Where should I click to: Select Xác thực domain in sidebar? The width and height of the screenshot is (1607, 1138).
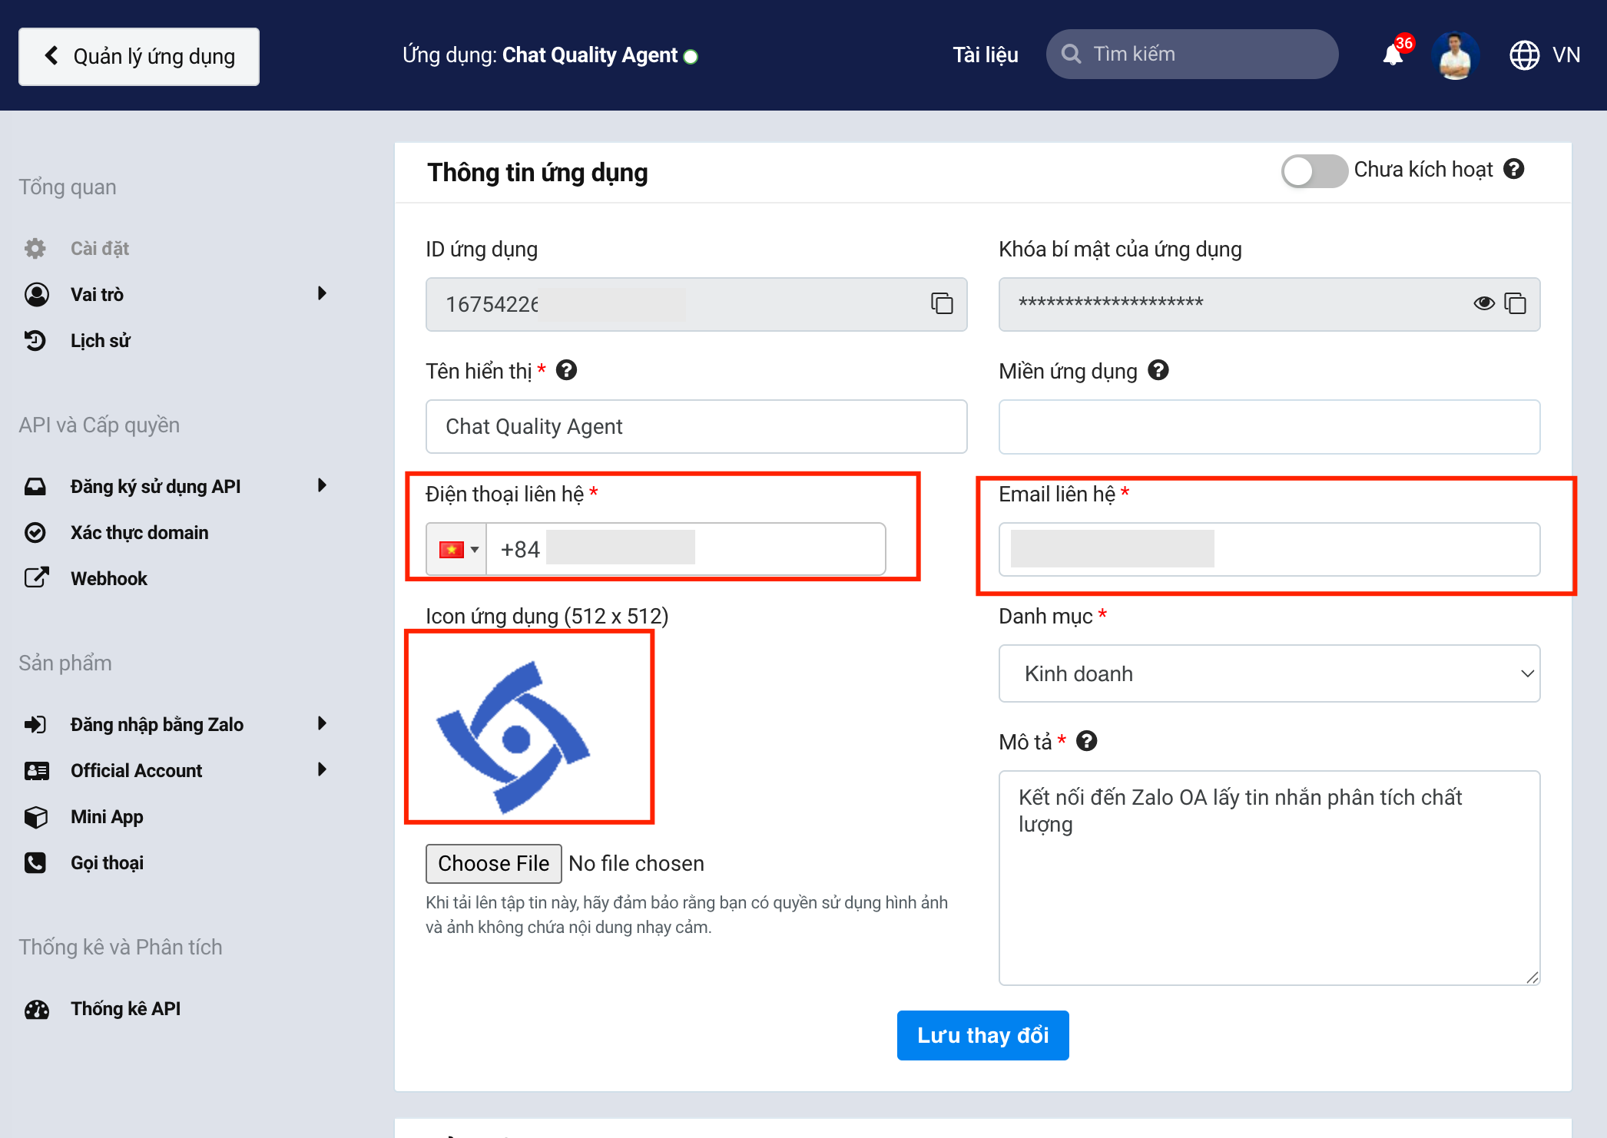pos(139,532)
